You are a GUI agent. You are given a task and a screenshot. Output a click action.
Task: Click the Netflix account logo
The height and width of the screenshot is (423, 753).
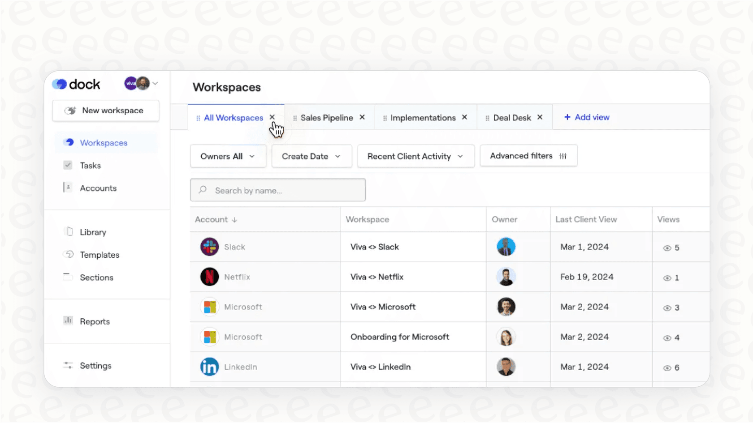click(209, 277)
